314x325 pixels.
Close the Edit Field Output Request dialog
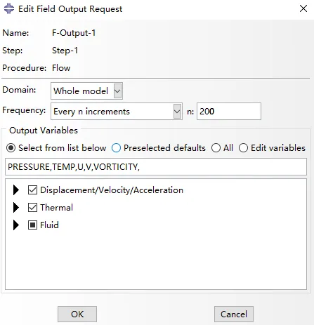303,8
